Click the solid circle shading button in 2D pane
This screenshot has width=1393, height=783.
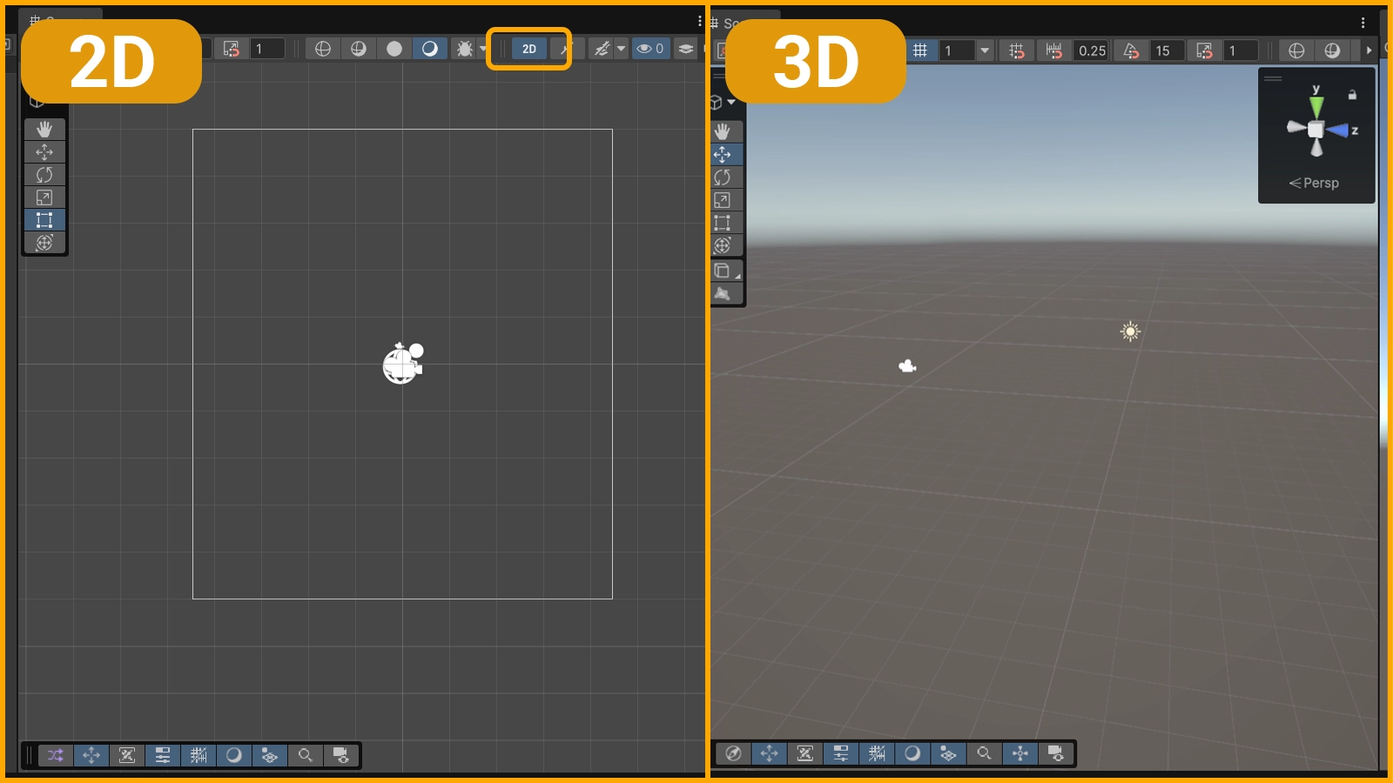394,49
